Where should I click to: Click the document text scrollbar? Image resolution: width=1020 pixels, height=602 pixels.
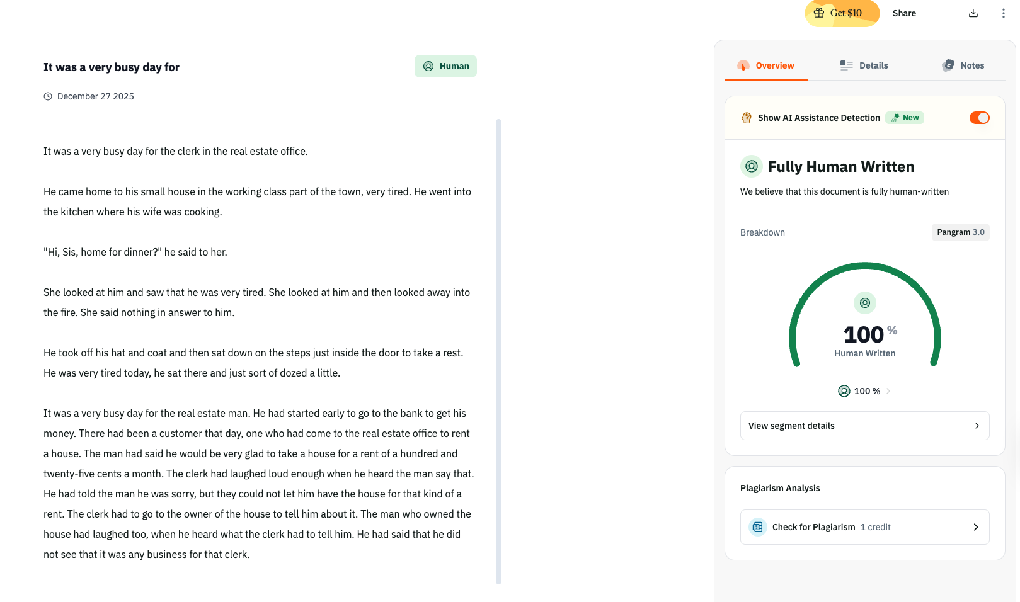pyautogui.click(x=498, y=351)
